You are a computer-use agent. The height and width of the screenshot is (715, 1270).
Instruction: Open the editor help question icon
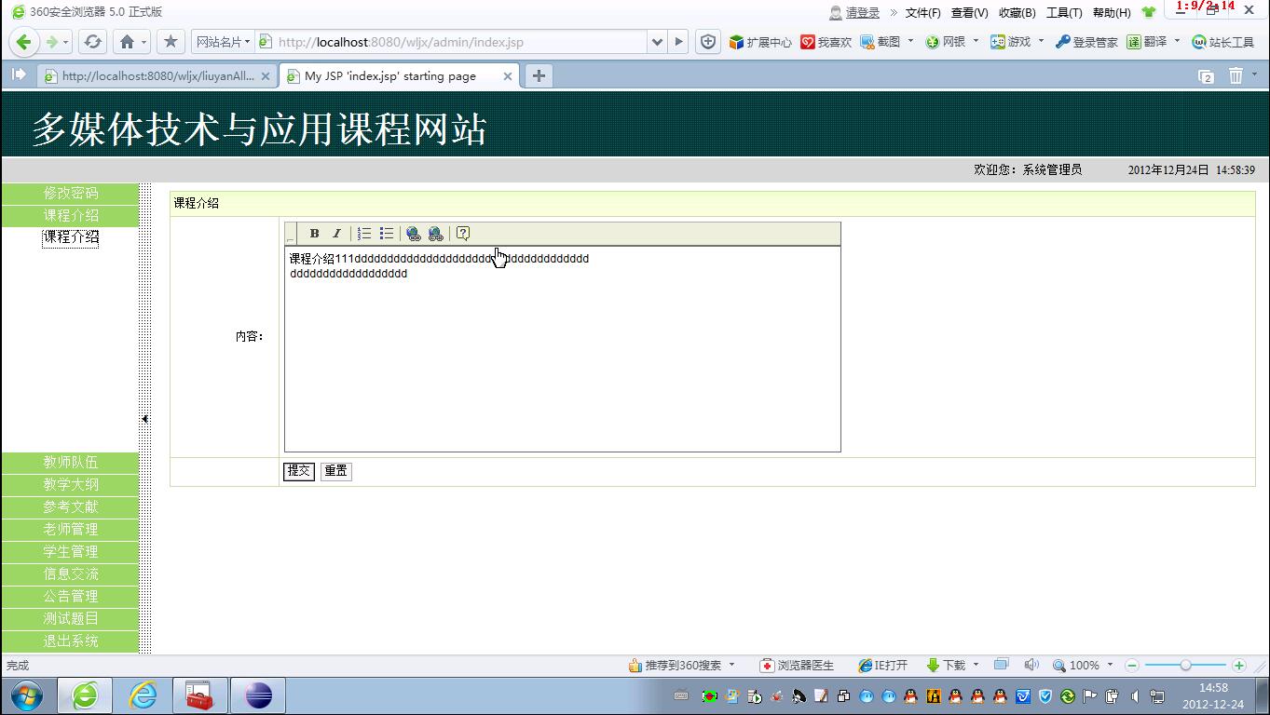pos(463,234)
